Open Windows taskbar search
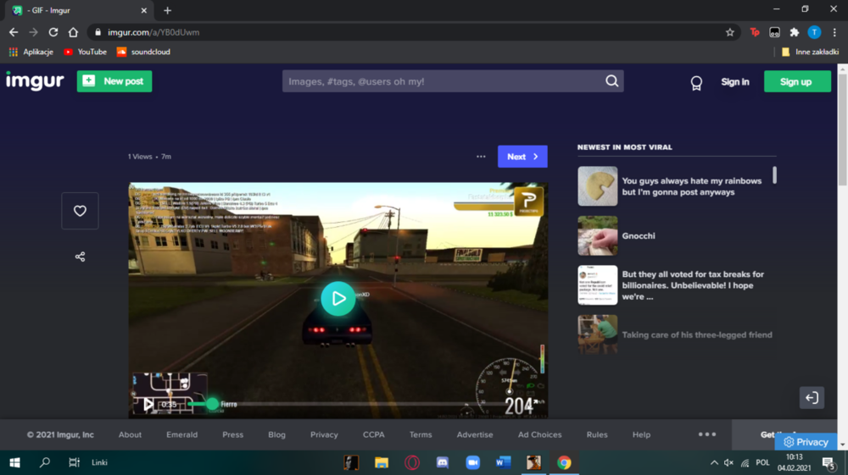This screenshot has height=475, width=848. (x=45, y=462)
